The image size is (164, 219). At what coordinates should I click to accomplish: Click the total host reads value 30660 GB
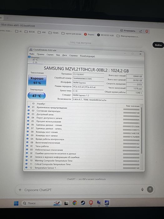[135, 76]
